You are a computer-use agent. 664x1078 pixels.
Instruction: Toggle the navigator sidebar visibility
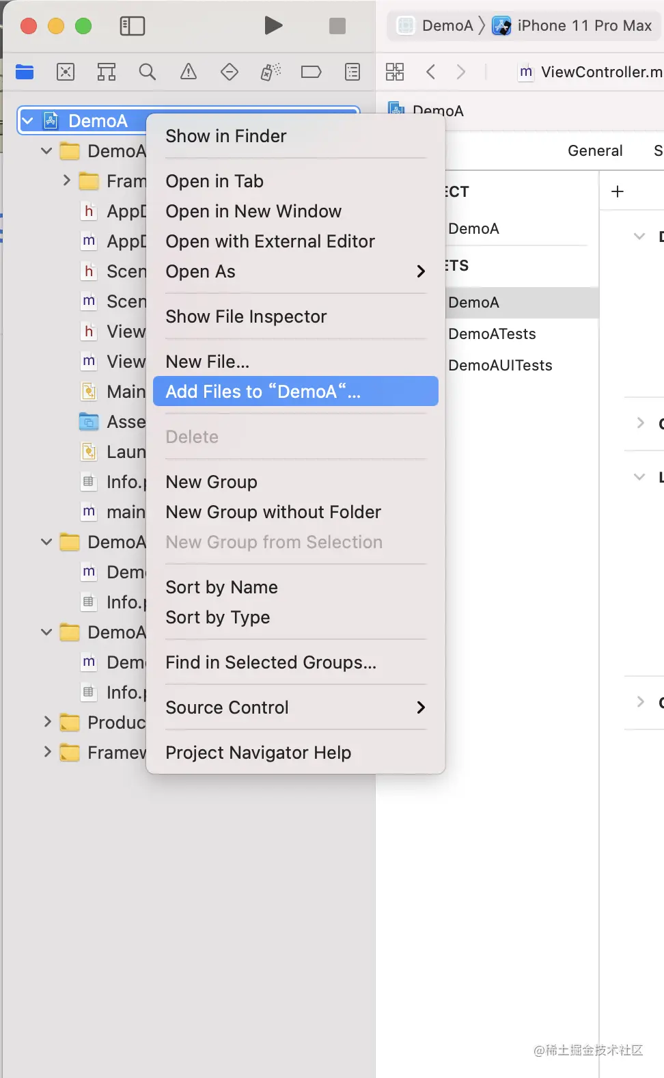pos(133,26)
